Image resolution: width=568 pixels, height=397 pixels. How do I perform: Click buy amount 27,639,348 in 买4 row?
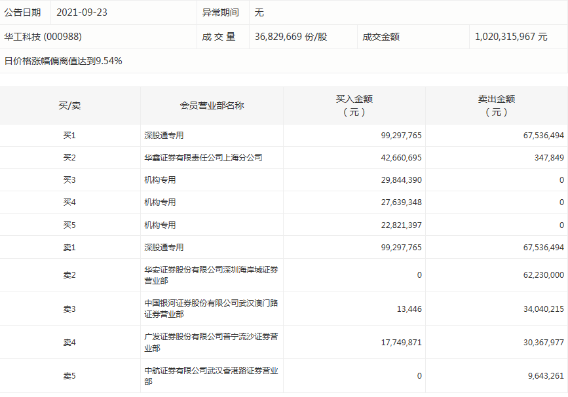pos(402,202)
